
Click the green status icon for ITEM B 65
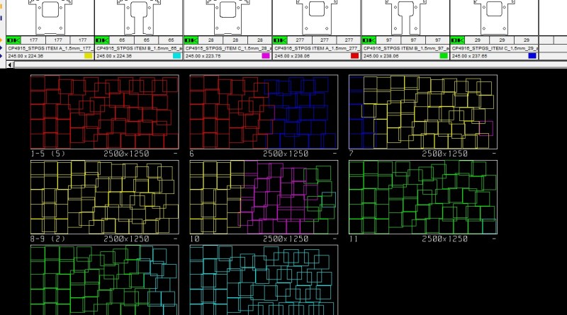coord(102,40)
